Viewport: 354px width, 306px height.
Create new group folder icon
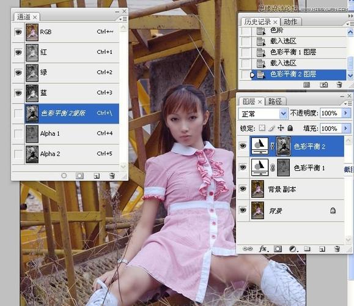[307, 249]
